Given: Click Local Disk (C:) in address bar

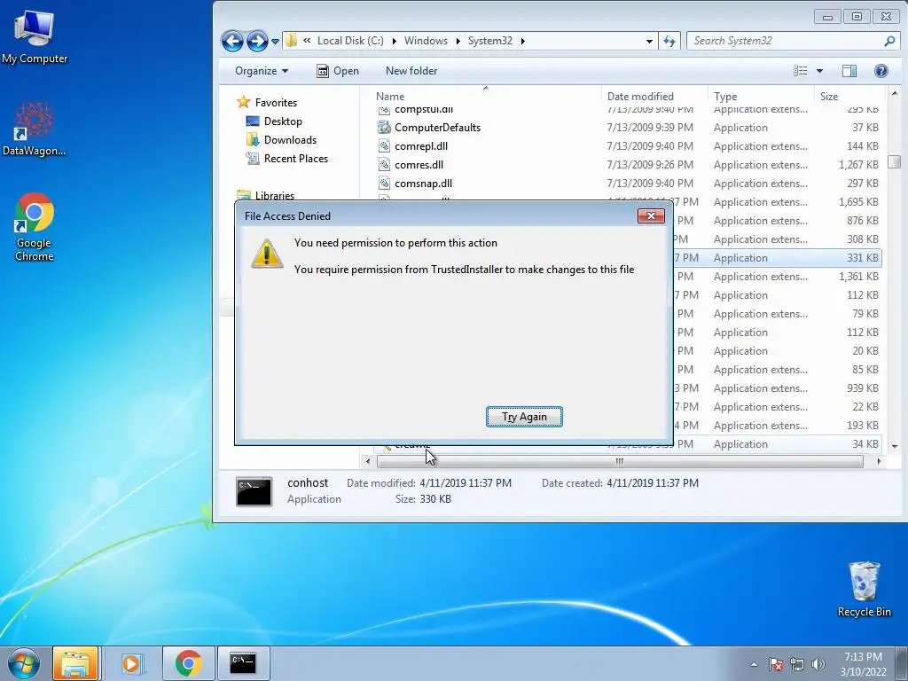Looking at the screenshot, I should [x=350, y=41].
